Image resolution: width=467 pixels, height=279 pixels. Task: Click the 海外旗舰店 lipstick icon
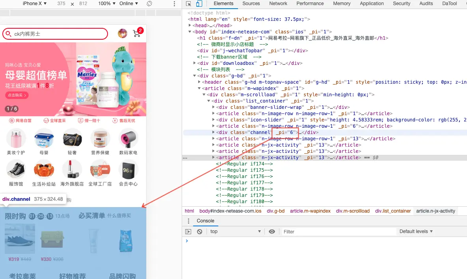click(x=72, y=170)
